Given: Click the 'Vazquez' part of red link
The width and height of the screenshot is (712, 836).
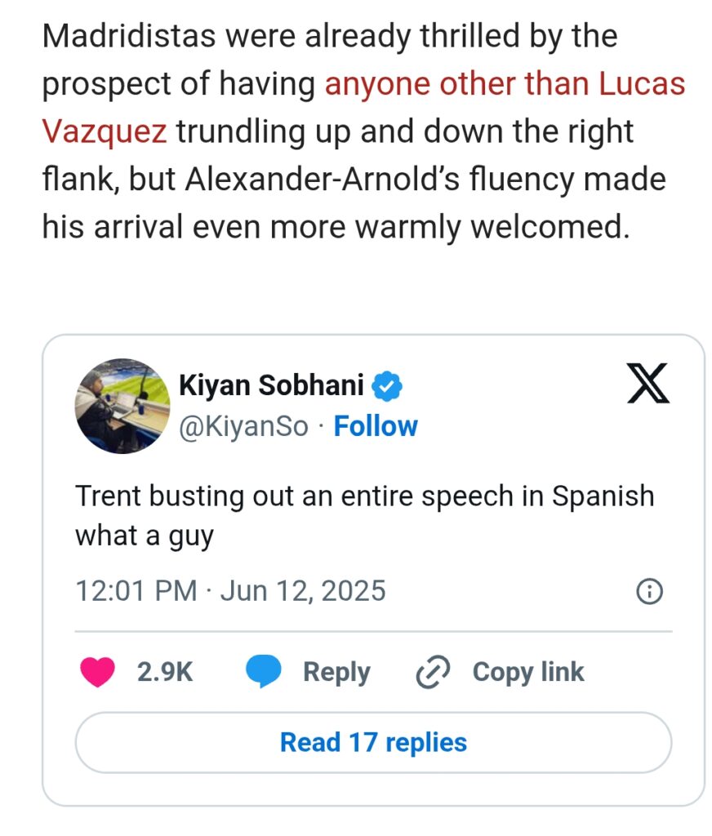Looking at the screenshot, I should coord(104,131).
